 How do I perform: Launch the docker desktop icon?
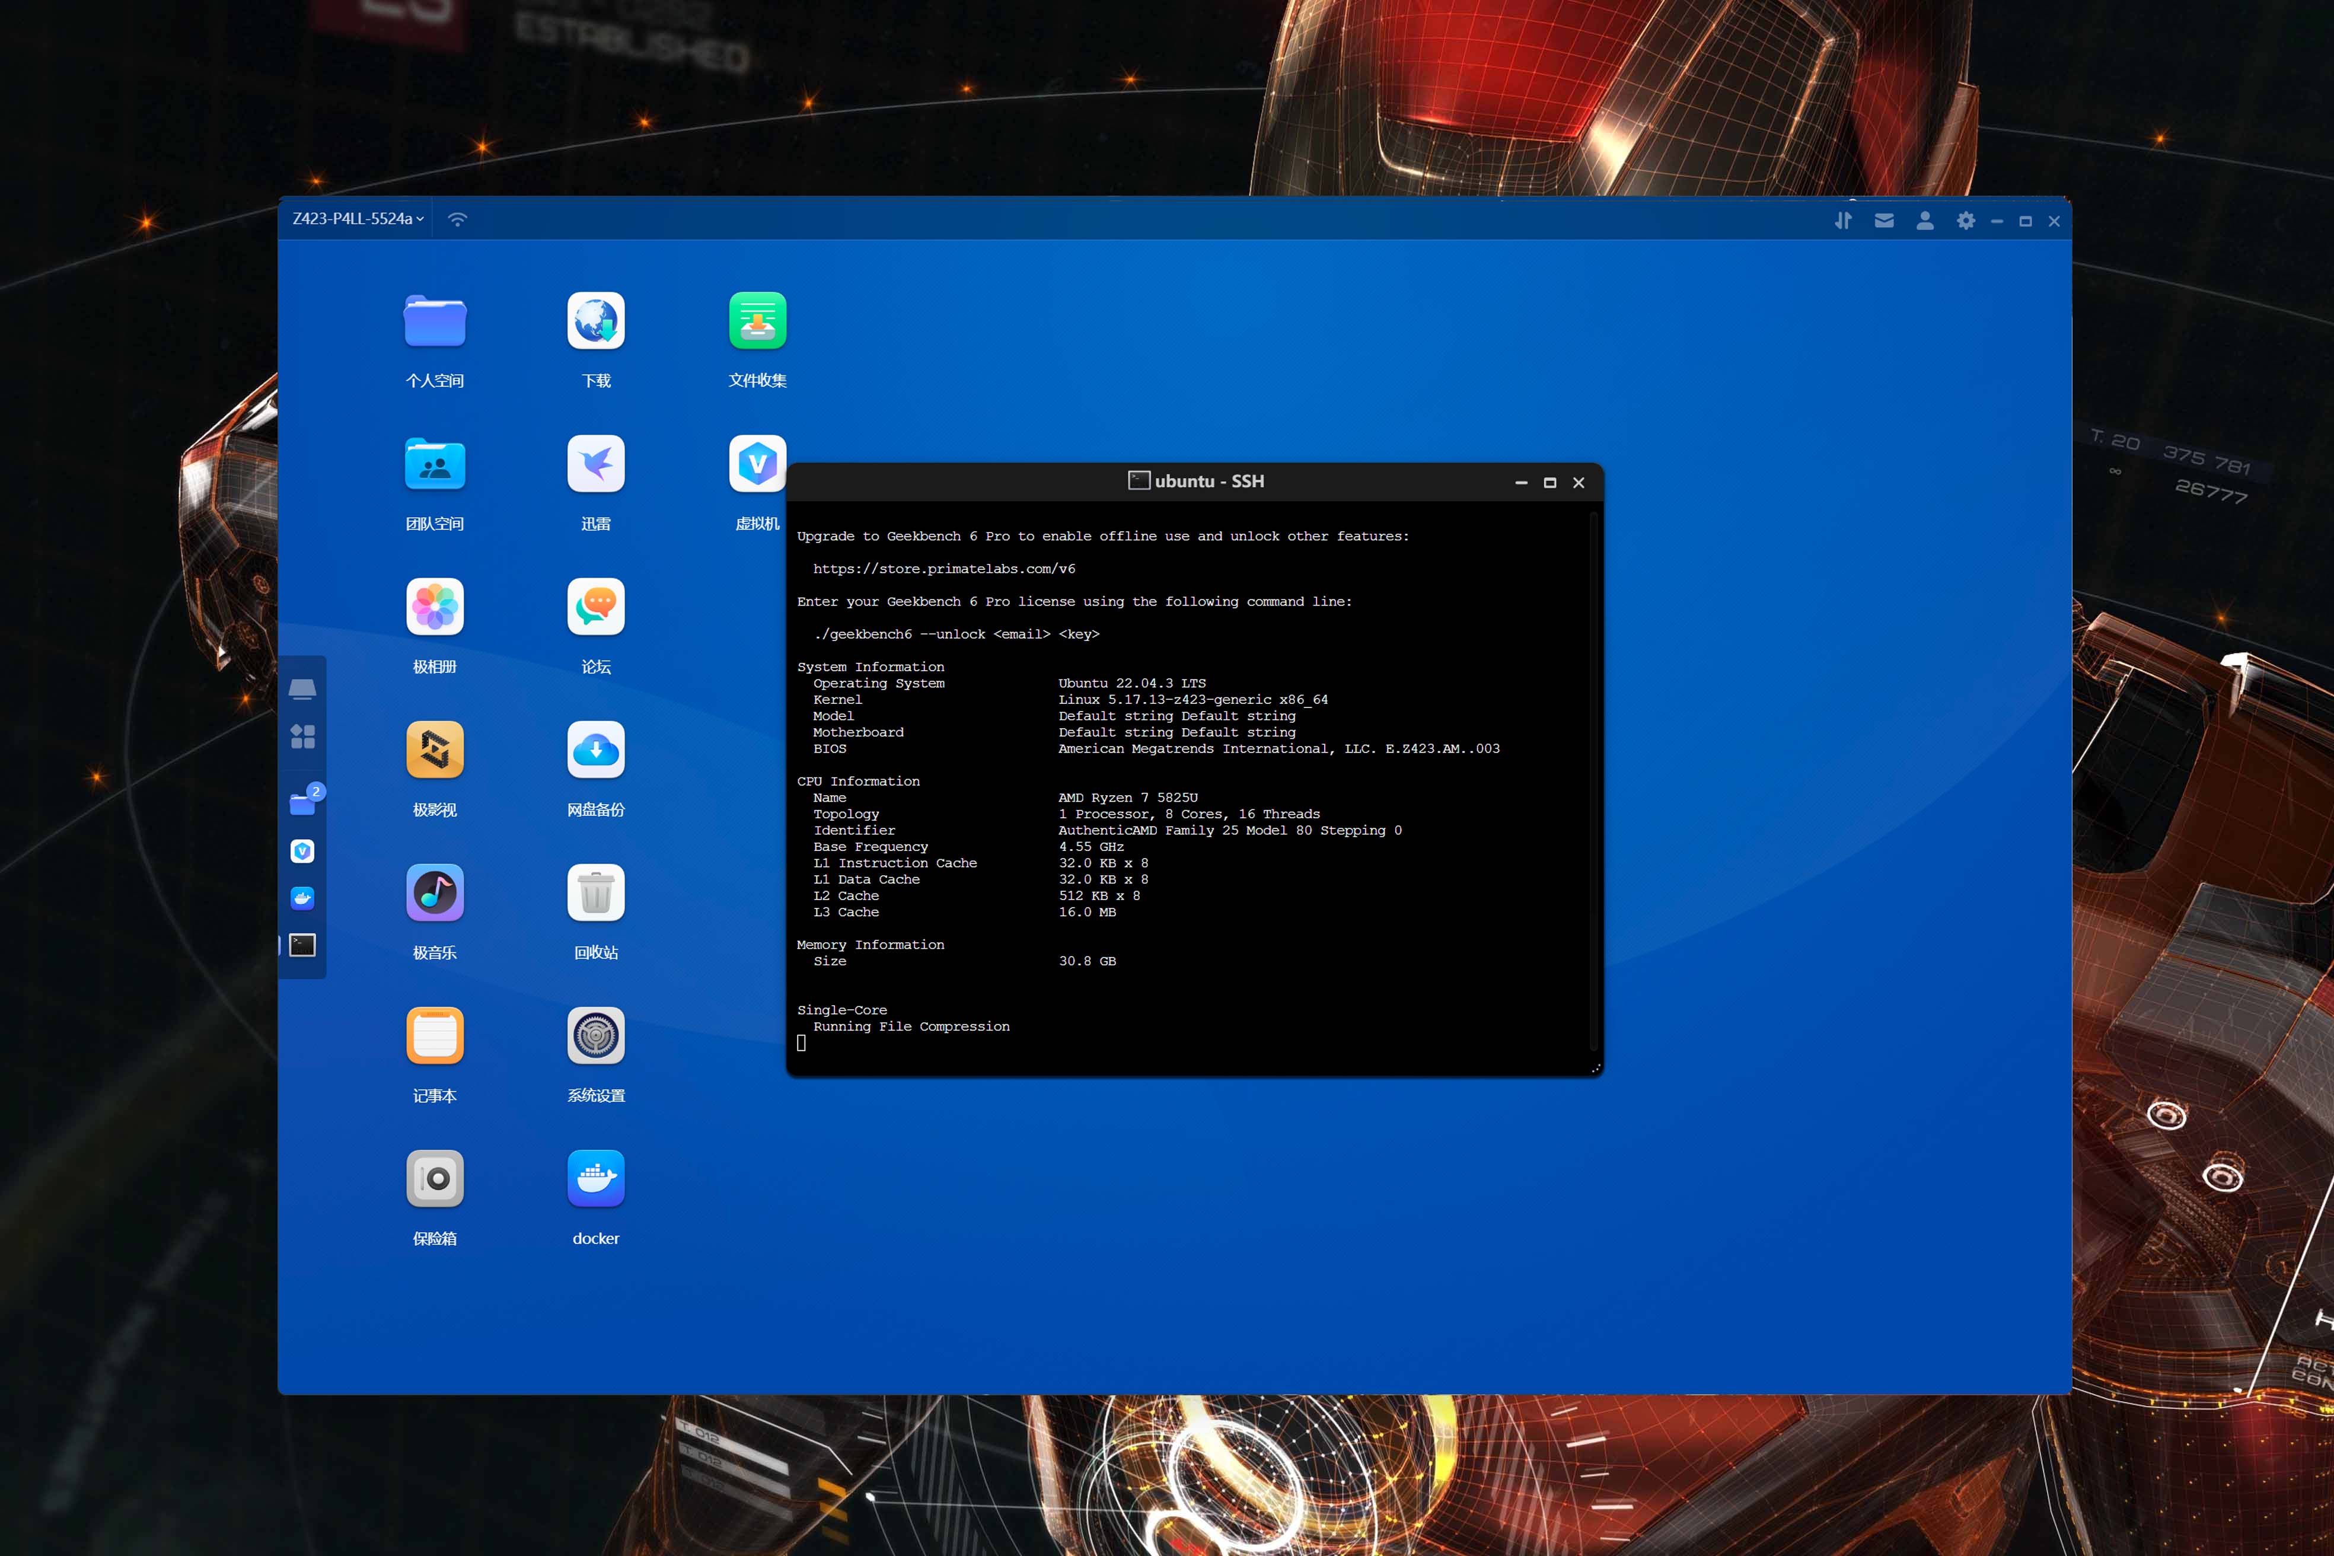pos(595,1178)
